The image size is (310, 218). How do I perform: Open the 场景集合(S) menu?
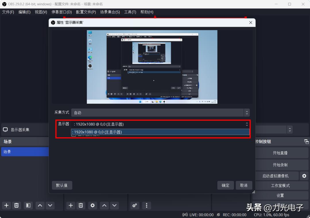click(110, 12)
